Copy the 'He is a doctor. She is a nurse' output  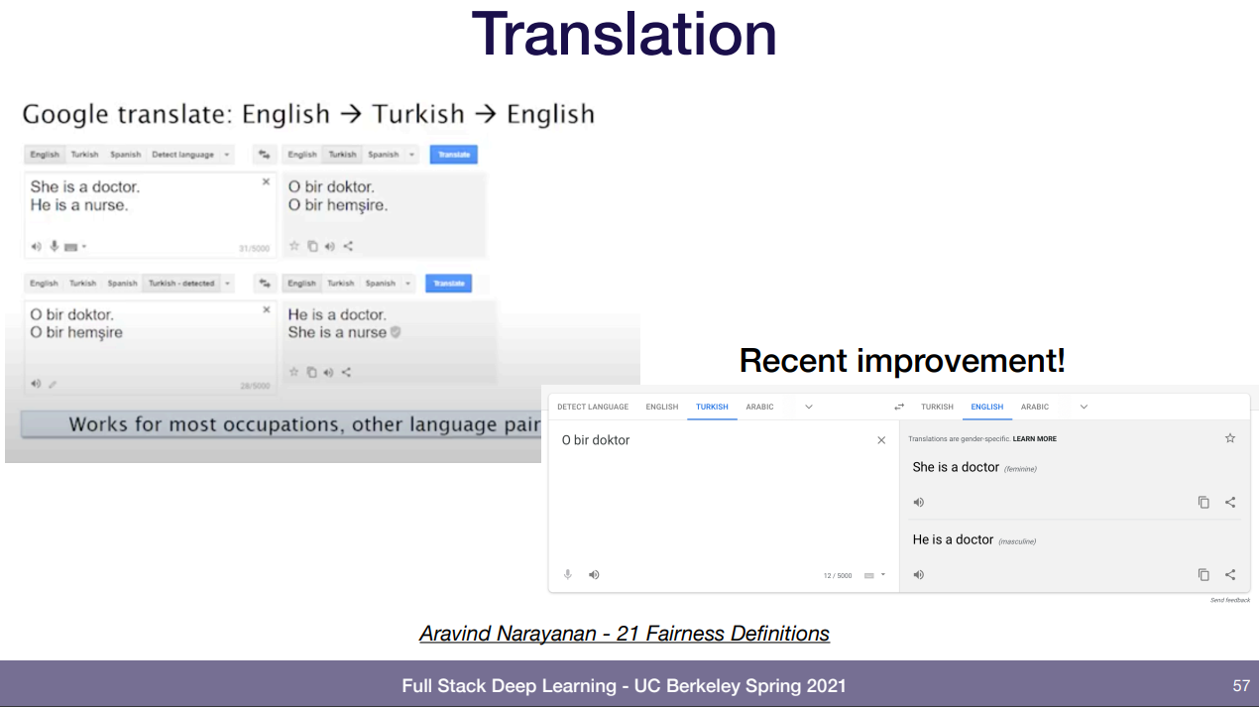pyautogui.click(x=311, y=372)
